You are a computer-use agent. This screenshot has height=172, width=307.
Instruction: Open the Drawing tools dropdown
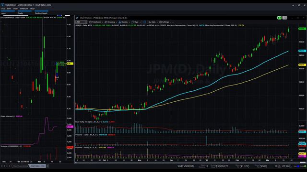pyautogui.click(x=111, y=22)
